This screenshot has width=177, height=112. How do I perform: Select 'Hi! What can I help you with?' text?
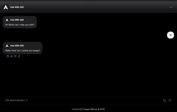pos(20,25)
